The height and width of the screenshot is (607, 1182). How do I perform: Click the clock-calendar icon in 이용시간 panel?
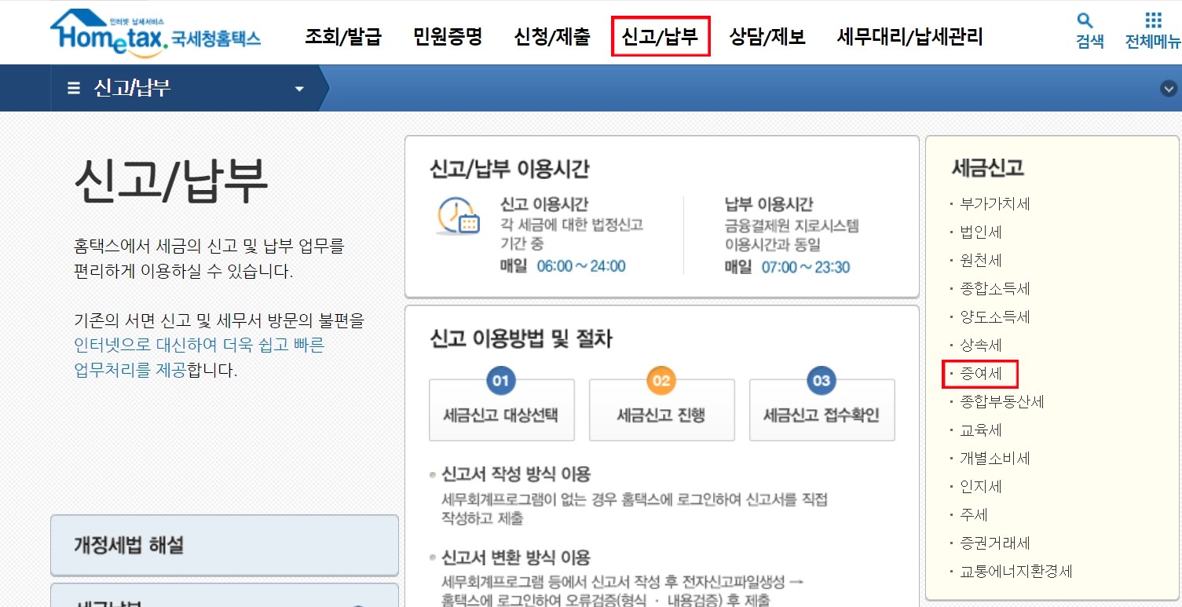458,216
